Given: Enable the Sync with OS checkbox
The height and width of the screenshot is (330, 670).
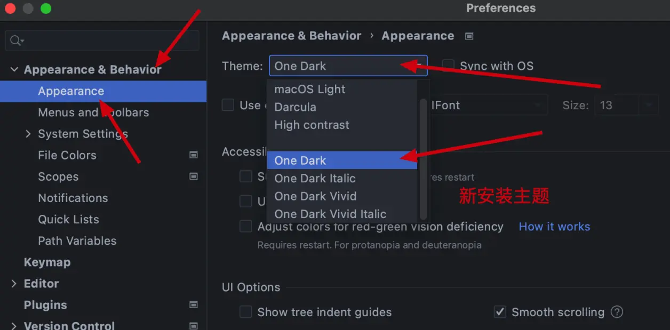Looking at the screenshot, I should (448, 66).
